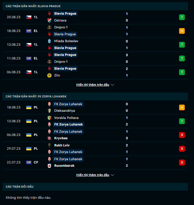Click the Ruzomberok club crest icon
The height and width of the screenshot is (205, 194).
(49, 166)
